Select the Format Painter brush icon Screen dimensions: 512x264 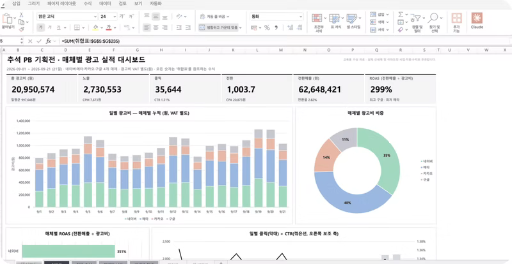(x=21, y=29)
